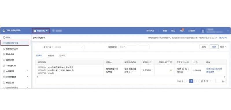Viewport: 231px width, 110px height.
Task: Open 消息 with the 22 badge
Action: coord(182,30)
